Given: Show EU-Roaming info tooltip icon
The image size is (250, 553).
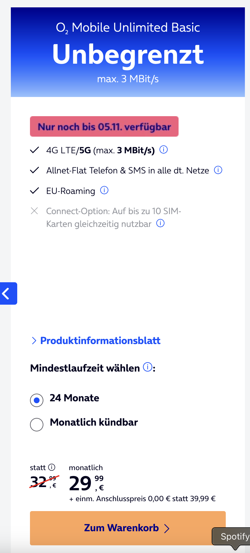Looking at the screenshot, I should 104,190.
